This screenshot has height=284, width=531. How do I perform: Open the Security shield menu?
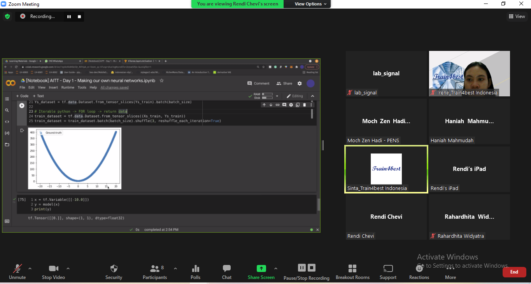[114, 272]
